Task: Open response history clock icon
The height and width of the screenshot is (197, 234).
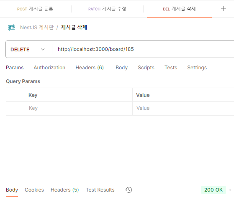Action: point(129,190)
